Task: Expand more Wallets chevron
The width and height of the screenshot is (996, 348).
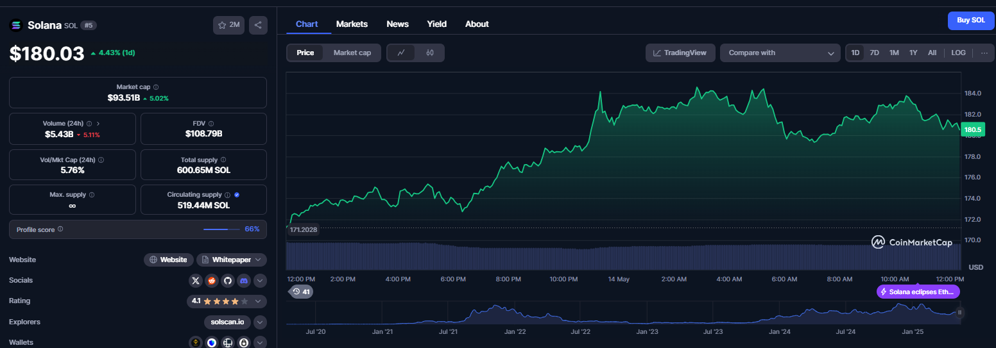Action: [260, 343]
